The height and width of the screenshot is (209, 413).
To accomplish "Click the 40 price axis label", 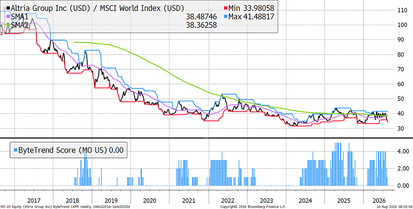I will tap(400, 114).
